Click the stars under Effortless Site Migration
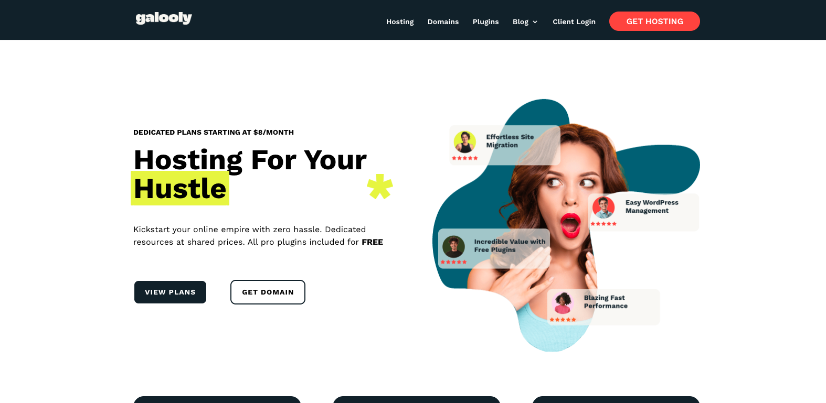 coord(464,158)
